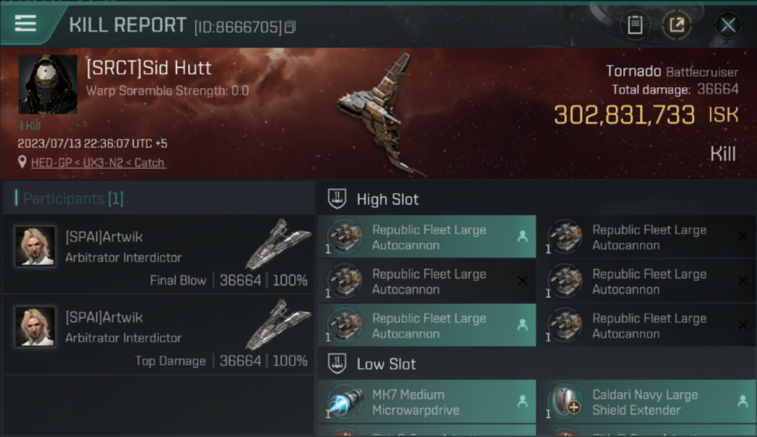
Task: Click the person icon on Shield Extender
Action: [742, 401]
